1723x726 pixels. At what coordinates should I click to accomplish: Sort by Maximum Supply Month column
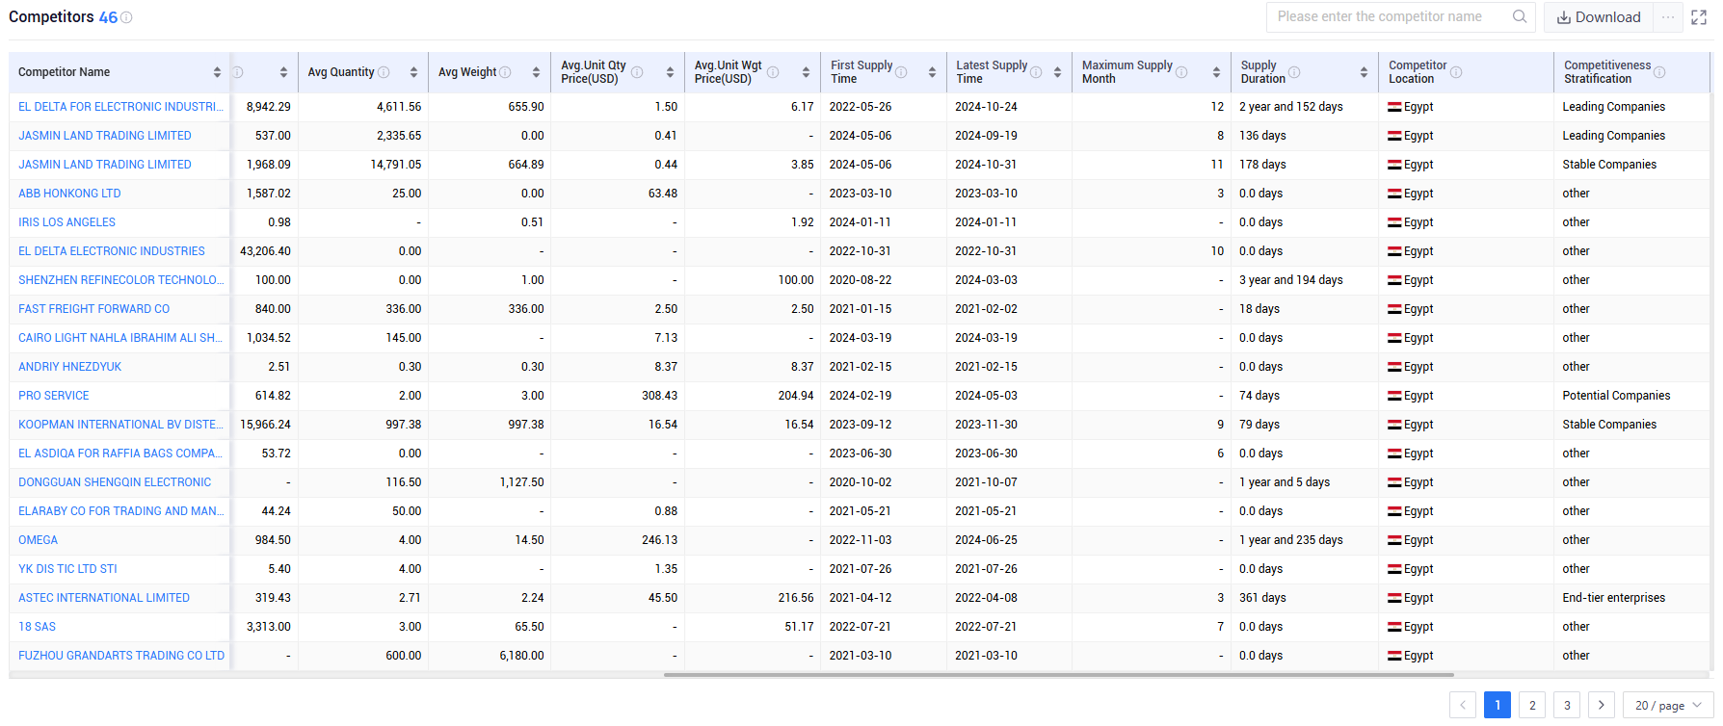tap(1216, 72)
